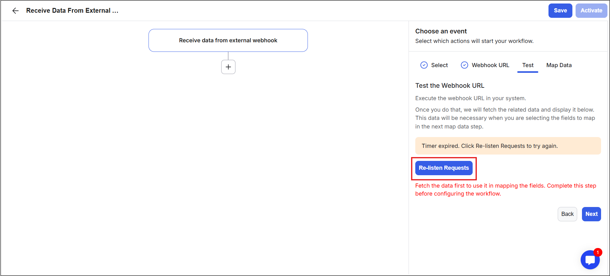610x276 pixels.
Task: Go to the Webhook URL step
Action: 490,65
